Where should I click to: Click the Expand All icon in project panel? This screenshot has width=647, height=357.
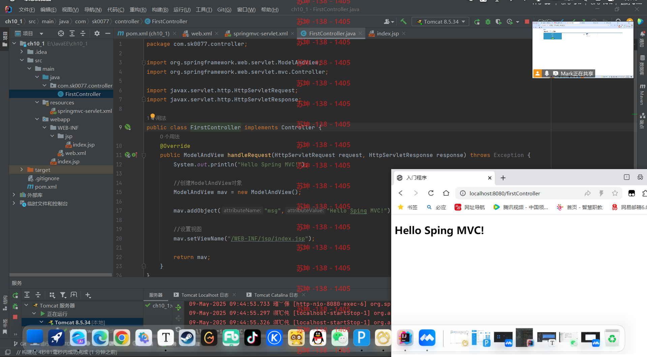[72, 33]
